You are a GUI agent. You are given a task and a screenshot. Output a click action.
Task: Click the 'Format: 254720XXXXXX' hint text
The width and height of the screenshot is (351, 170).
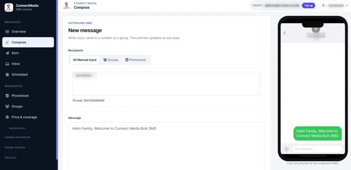point(89,101)
